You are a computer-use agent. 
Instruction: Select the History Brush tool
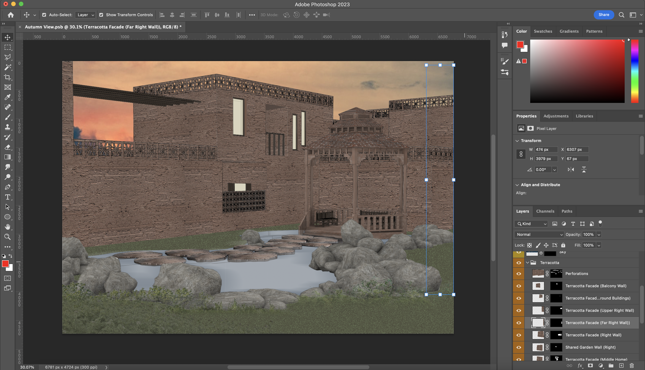point(7,137)
